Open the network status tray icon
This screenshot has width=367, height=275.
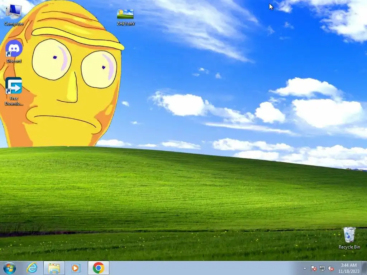pos(322,268)
